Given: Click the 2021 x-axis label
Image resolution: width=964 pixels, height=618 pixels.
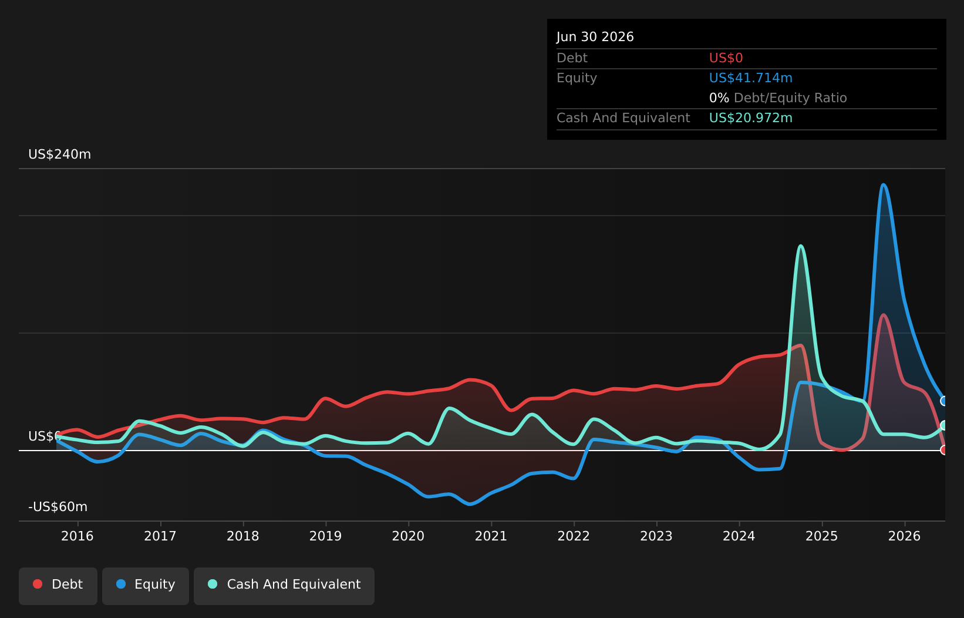Looking at the screenshot, I should tap(491, 536).
